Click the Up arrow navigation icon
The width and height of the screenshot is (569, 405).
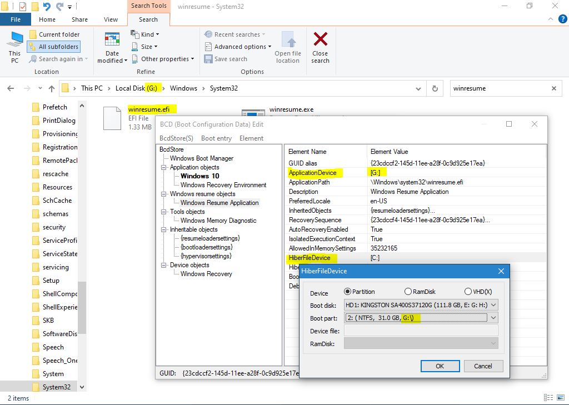(x=52, y=88)
